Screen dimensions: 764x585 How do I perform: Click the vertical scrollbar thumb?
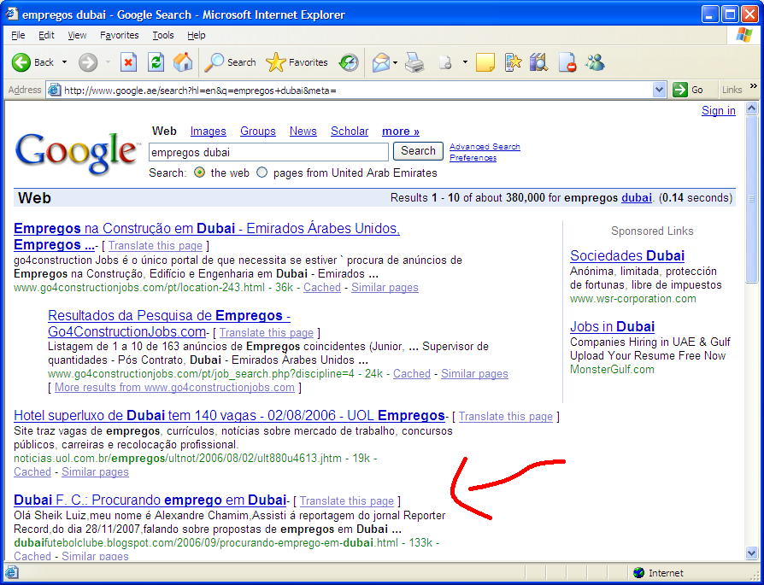[752, 199]
